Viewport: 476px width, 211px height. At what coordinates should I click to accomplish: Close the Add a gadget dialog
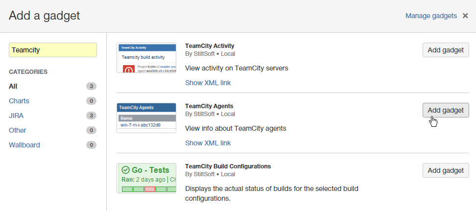(465, 16)
